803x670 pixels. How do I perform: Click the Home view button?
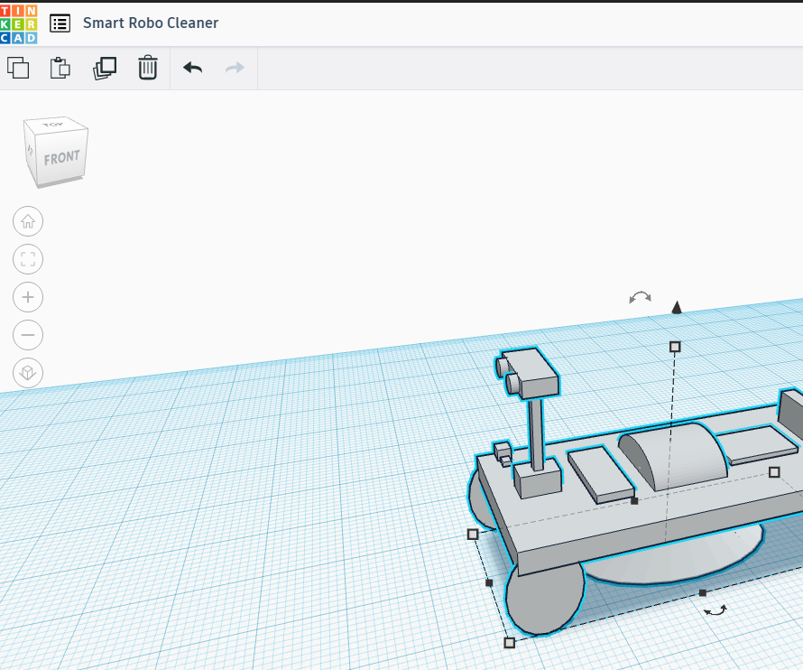coord(28,221)
